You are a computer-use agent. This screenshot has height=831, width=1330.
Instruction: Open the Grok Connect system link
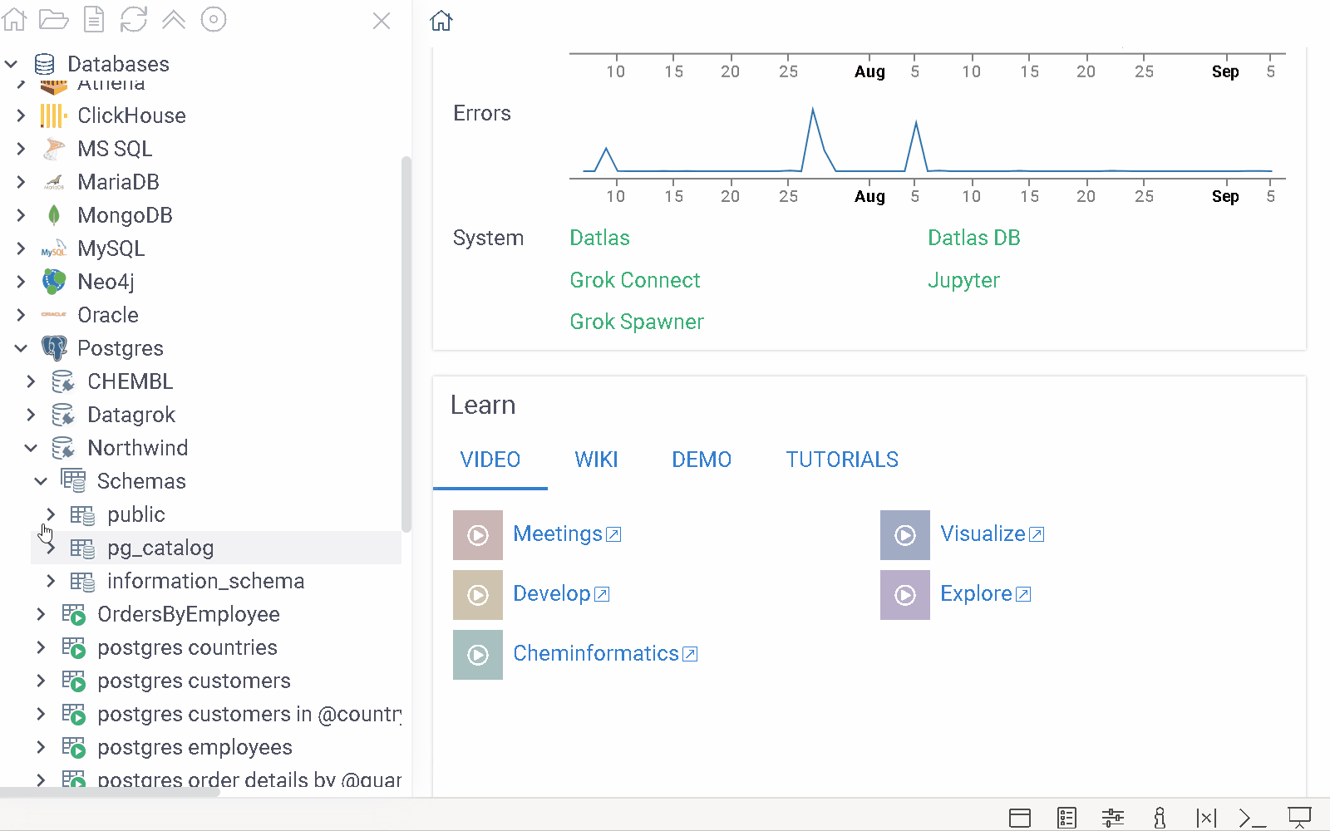(x=635, y=280)
